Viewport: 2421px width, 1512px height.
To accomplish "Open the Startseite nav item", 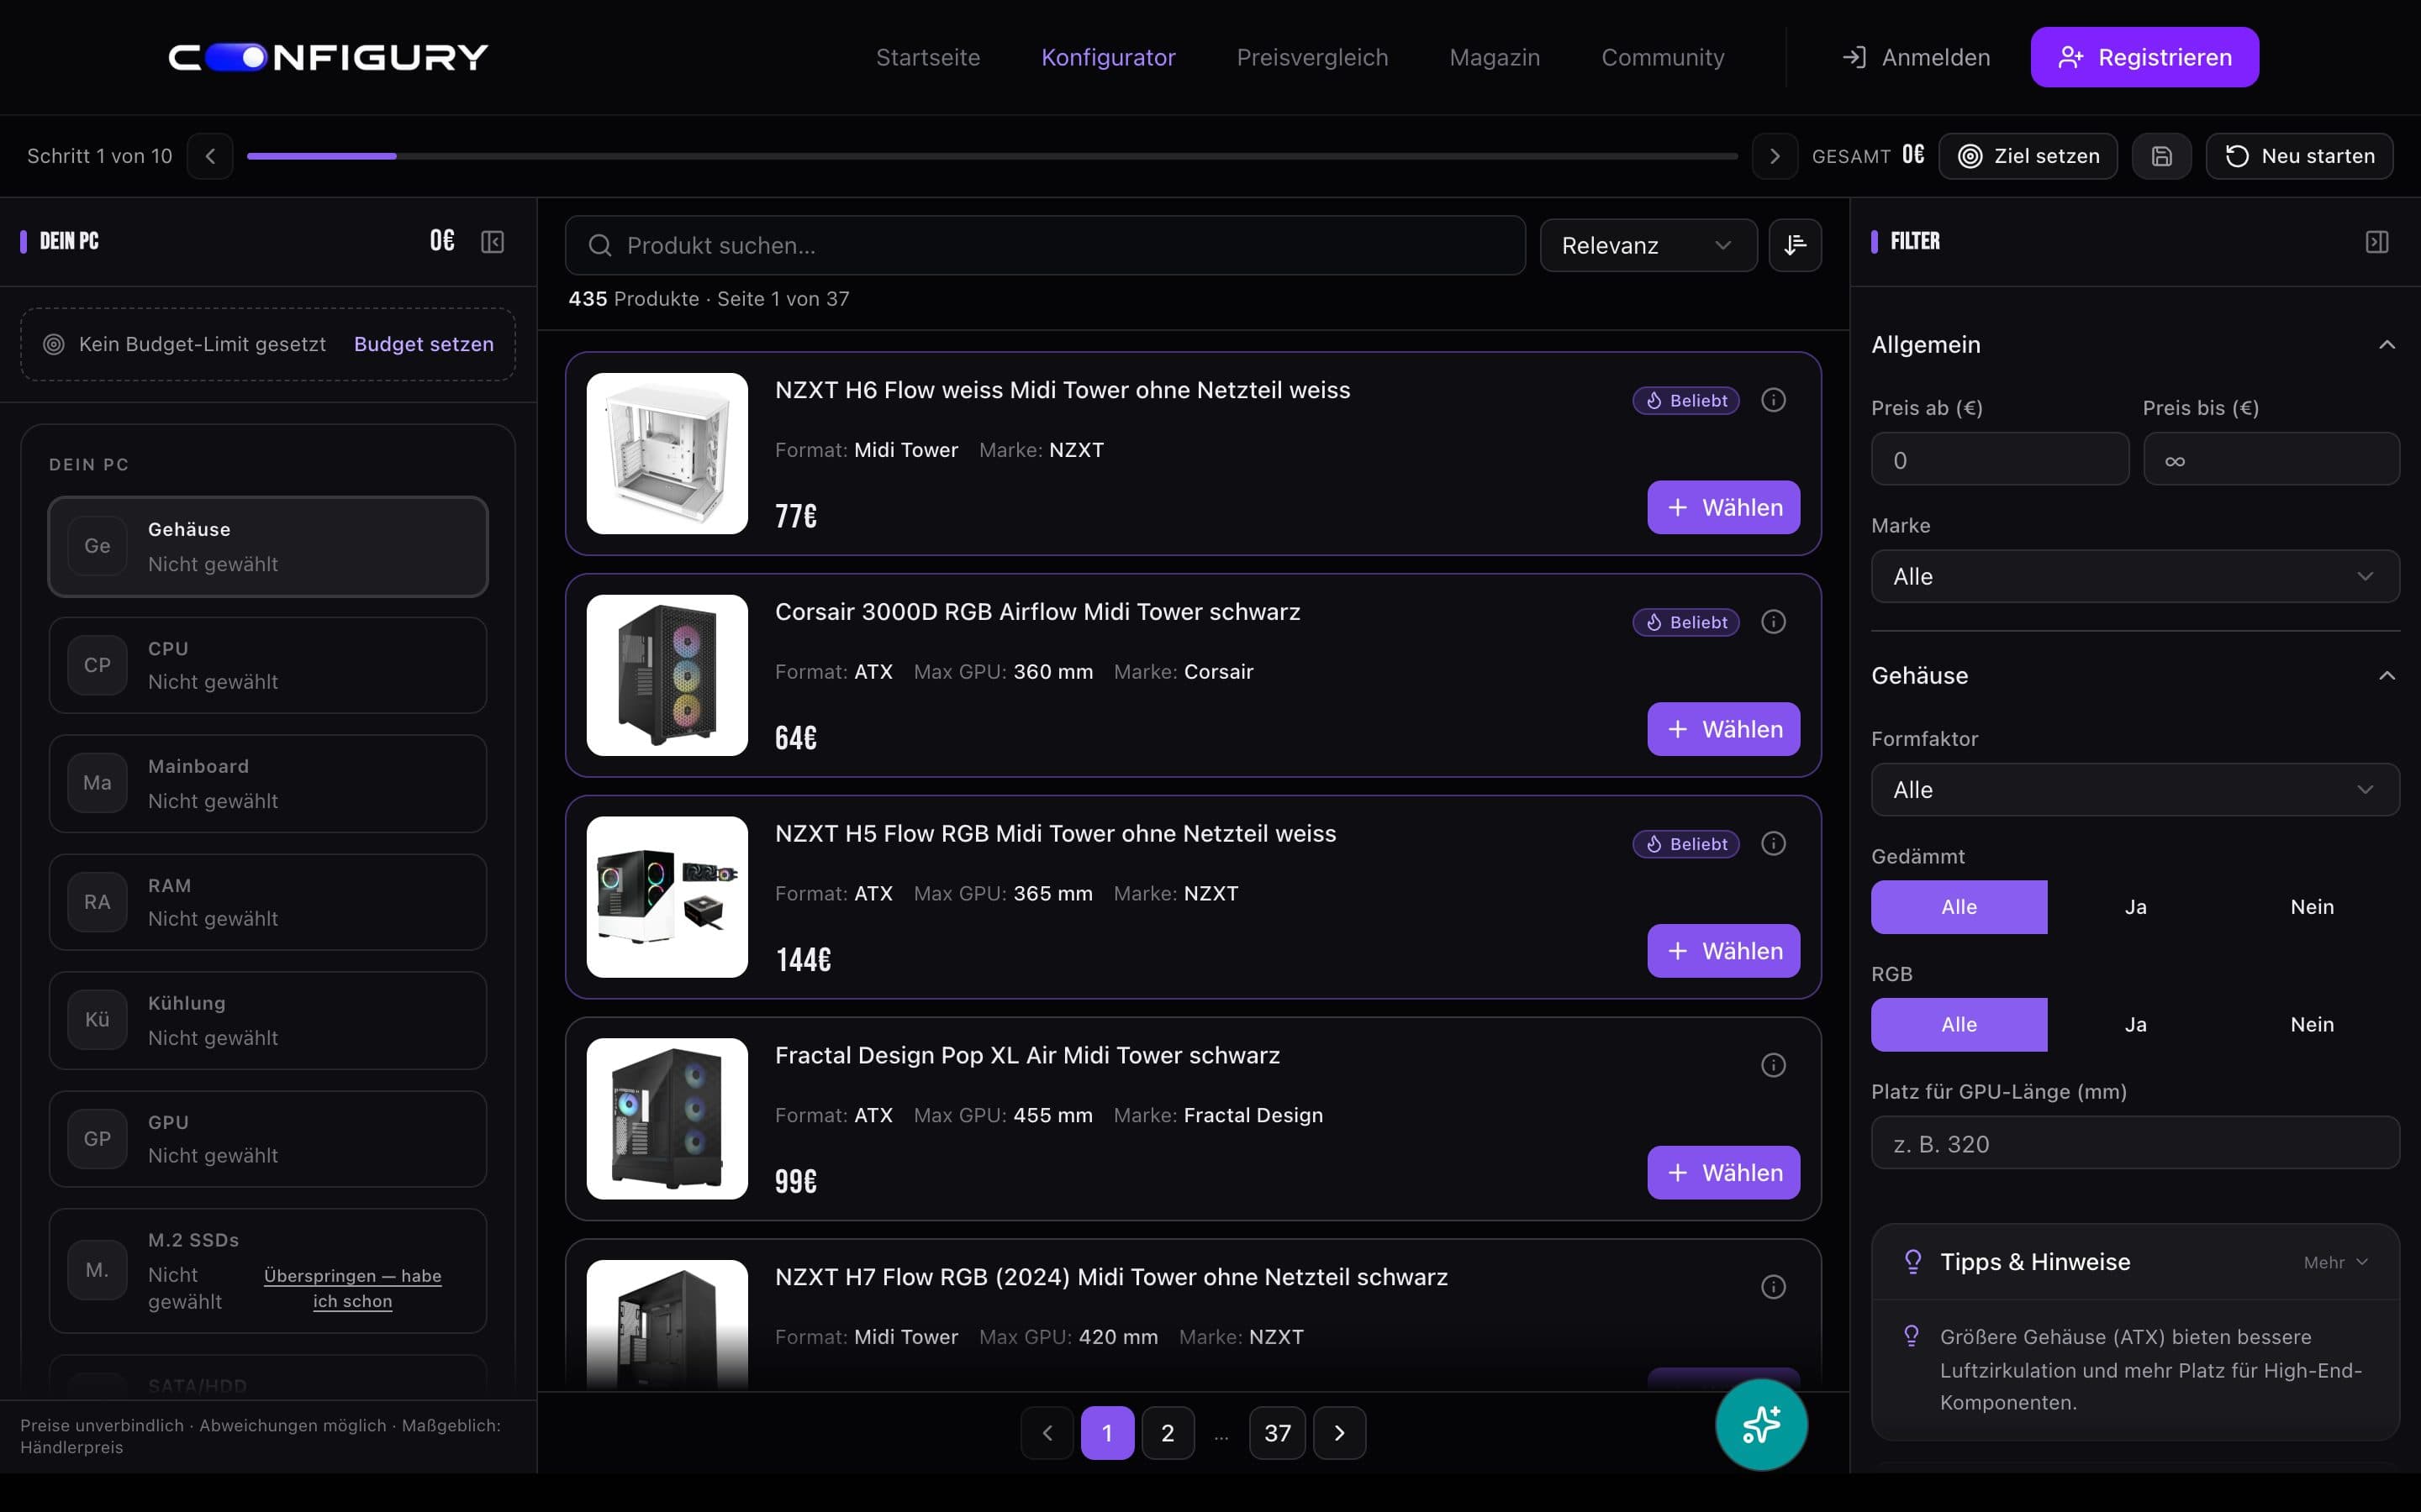I will 927,57.
